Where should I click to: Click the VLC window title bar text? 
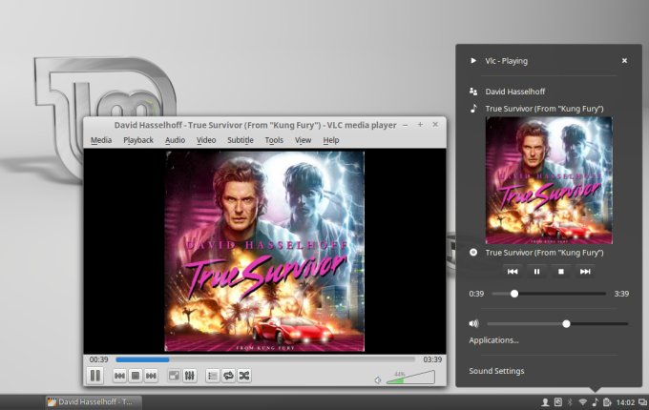coord(256,125)
